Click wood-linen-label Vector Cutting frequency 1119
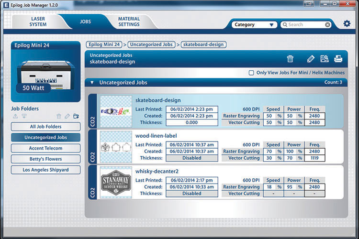 pos(314,158)
